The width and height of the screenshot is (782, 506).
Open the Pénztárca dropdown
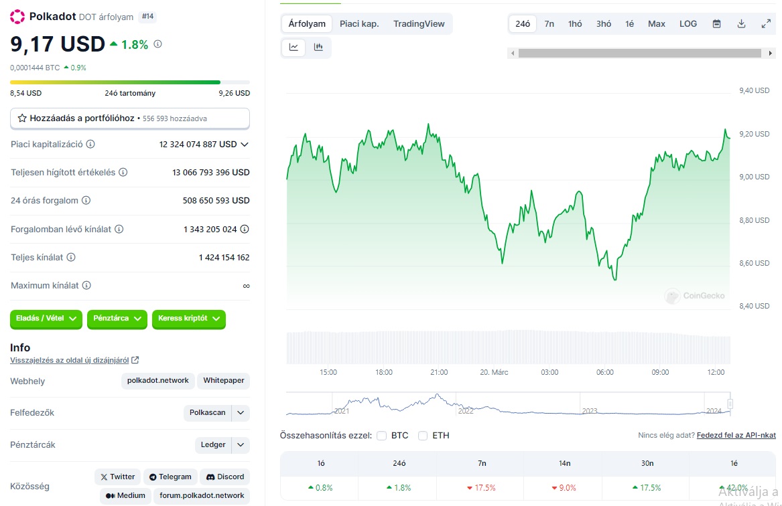pyautogui.click(x=117, y=319)
